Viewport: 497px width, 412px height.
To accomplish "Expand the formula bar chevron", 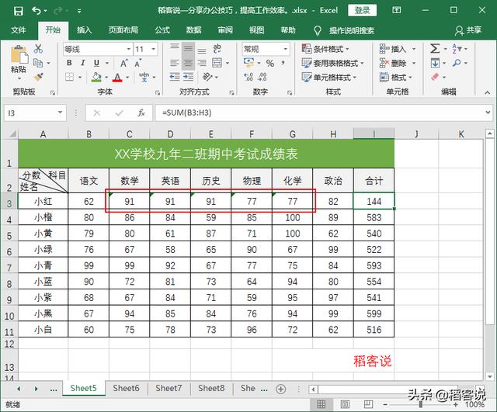I will [488, 113].
